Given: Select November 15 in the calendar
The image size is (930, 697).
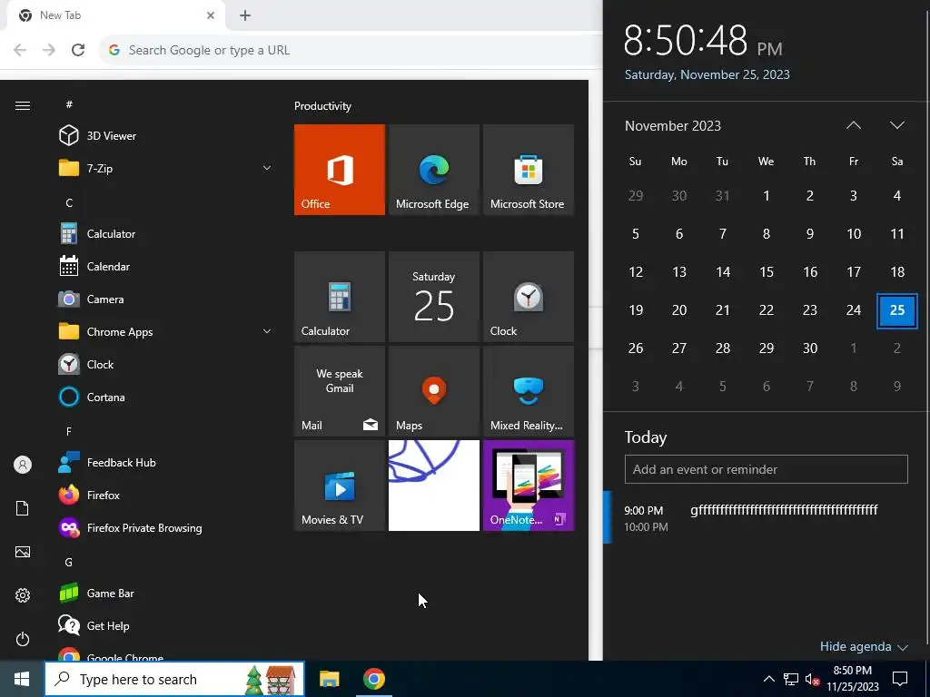Looking at the screenshot, I should (767, 272).
